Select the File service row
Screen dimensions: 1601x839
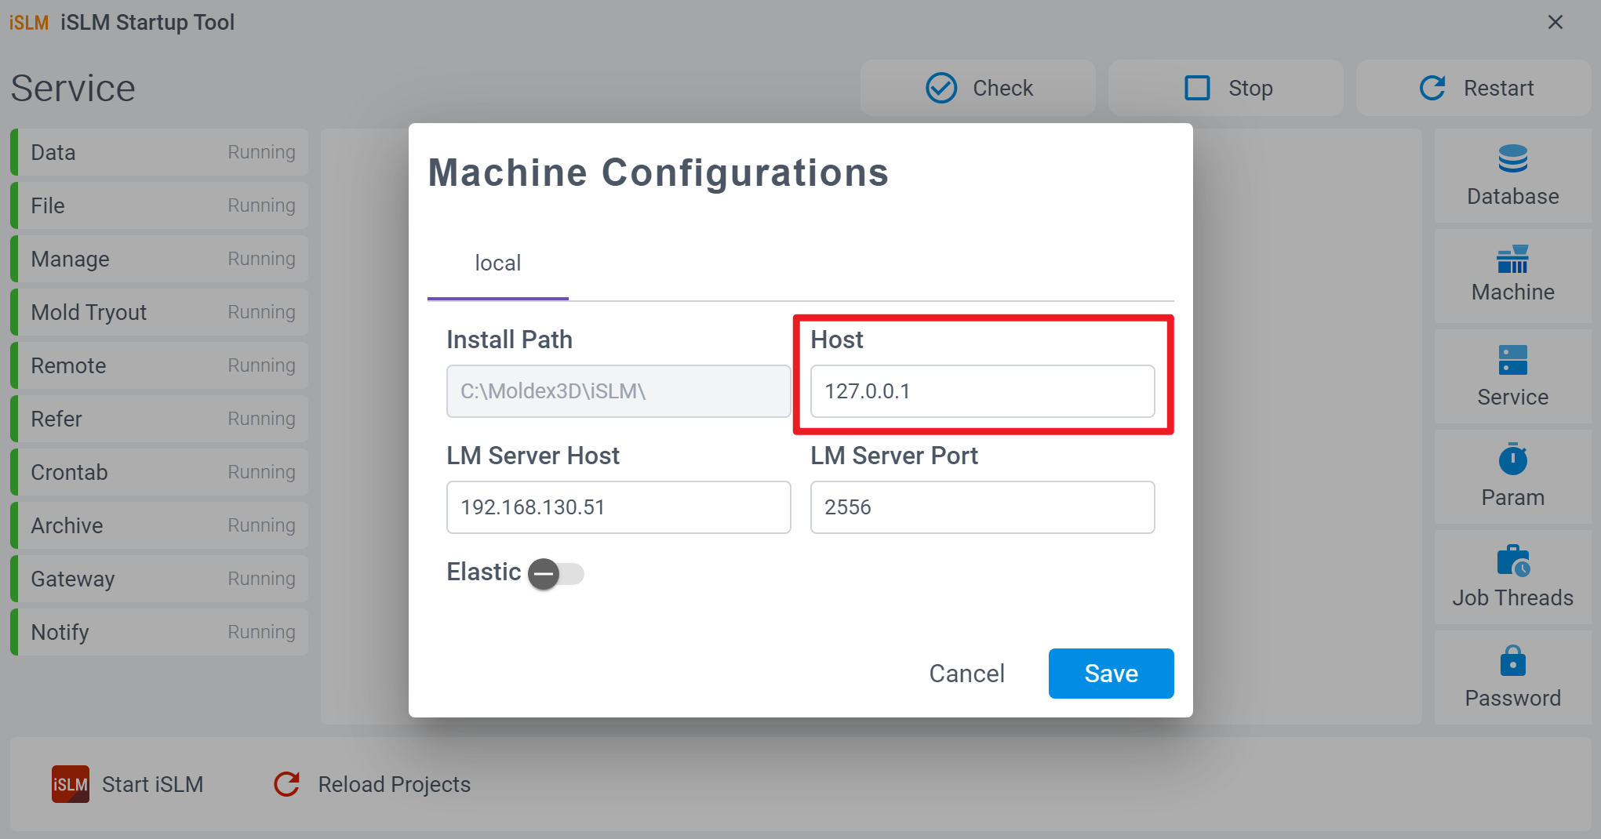coord(159,205)
